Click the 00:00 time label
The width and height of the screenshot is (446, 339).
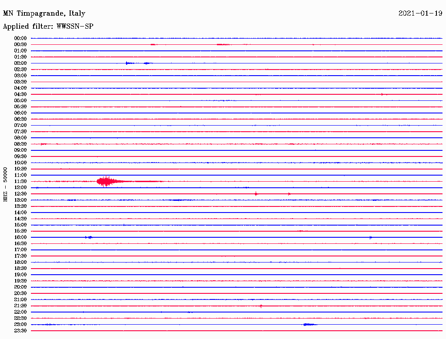point(20,38)
